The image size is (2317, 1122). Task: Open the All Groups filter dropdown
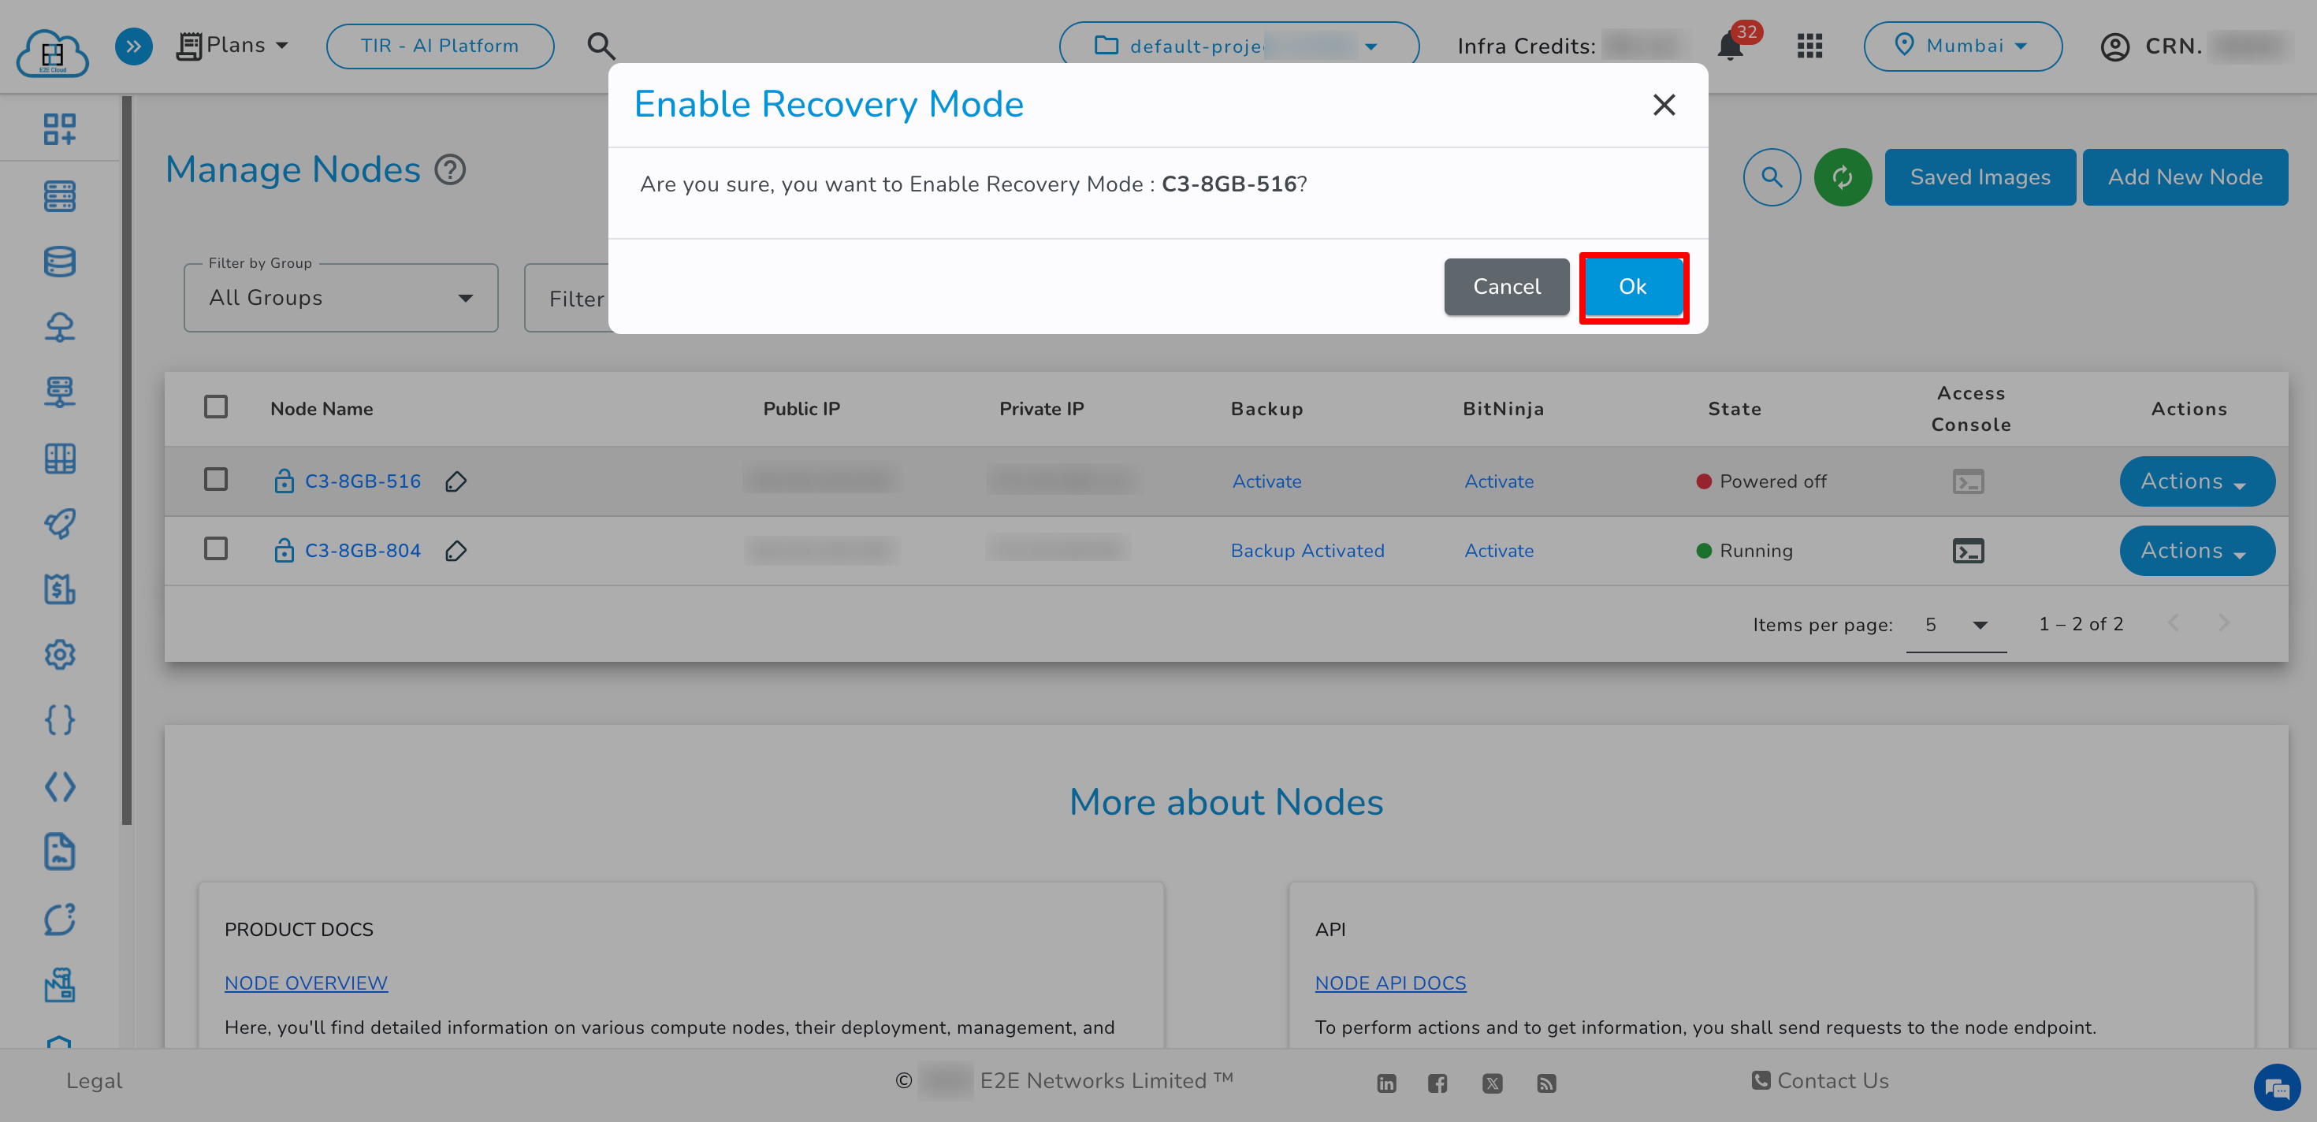340,298
